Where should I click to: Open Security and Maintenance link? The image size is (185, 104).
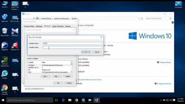(x=34, y=89)
